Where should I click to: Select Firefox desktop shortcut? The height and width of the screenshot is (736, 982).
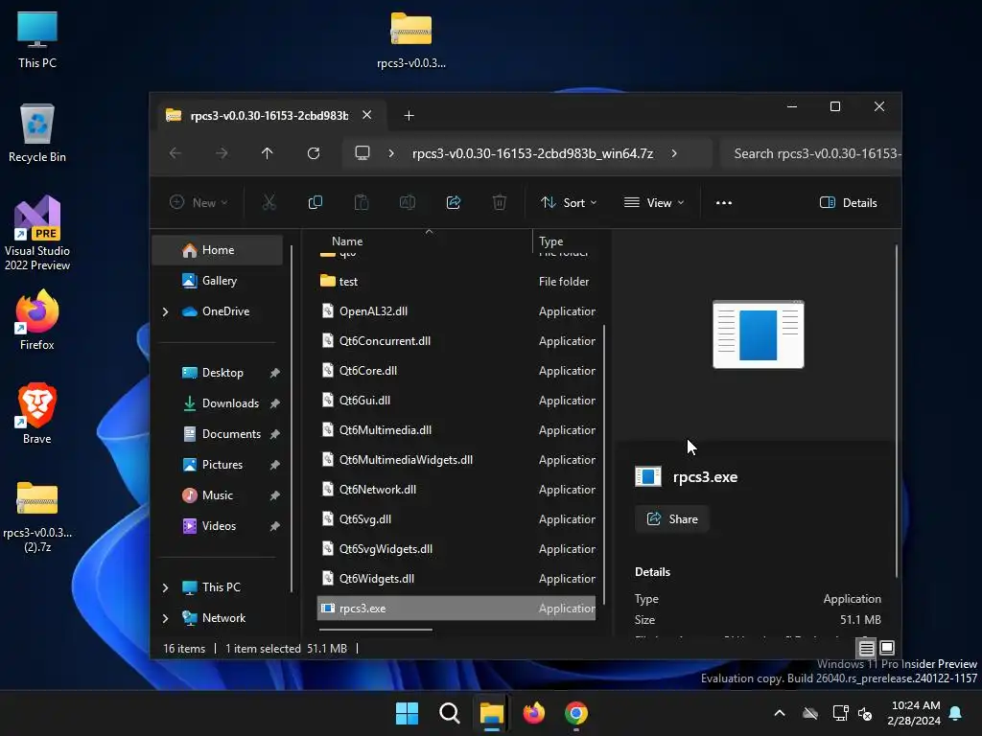(37, 320)
